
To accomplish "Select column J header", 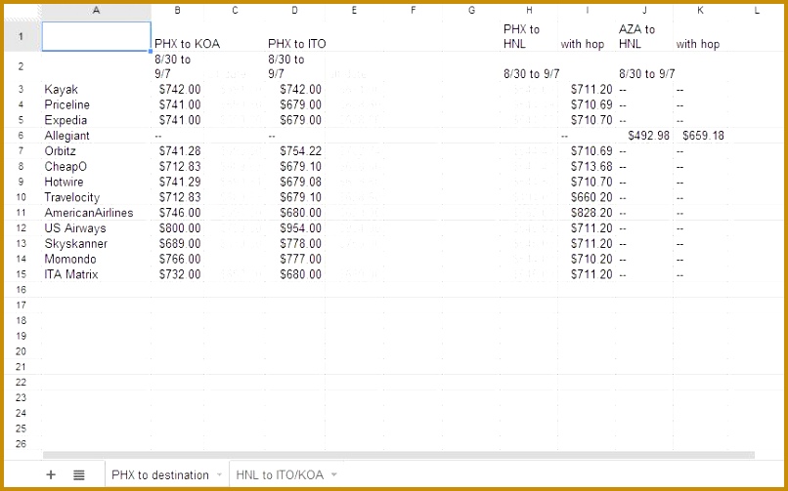I will pos(644,11).
